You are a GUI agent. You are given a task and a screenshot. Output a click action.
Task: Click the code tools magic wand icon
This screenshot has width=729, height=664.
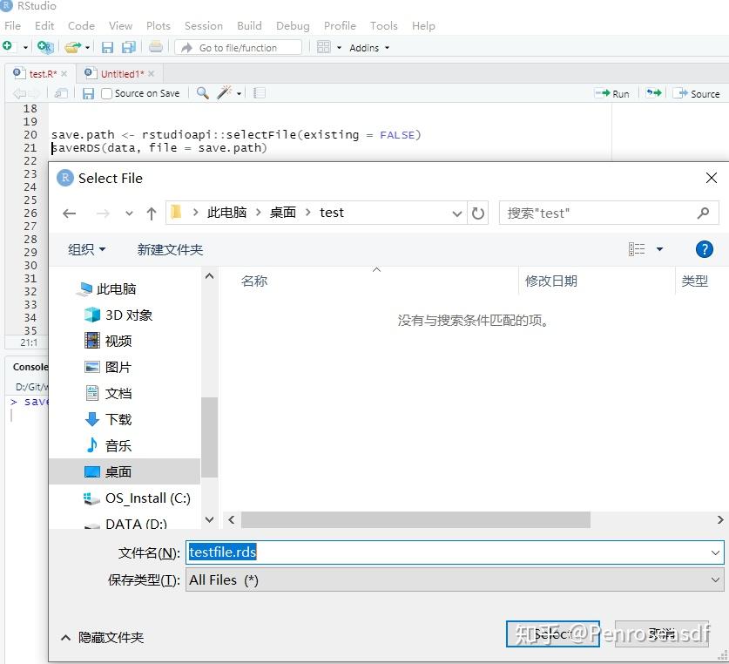click(x=225, y=93)
